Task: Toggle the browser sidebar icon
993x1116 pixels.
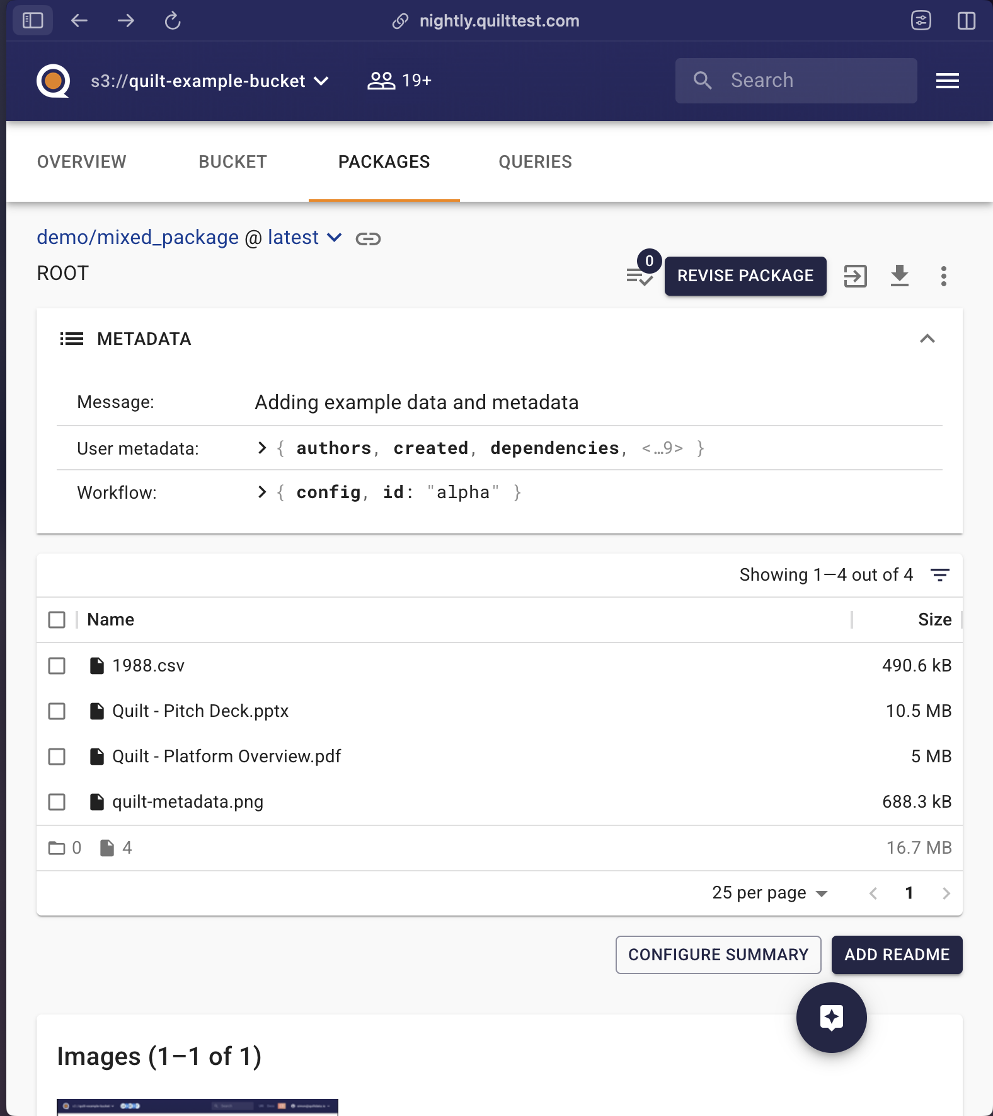Action: click(32, 21)
